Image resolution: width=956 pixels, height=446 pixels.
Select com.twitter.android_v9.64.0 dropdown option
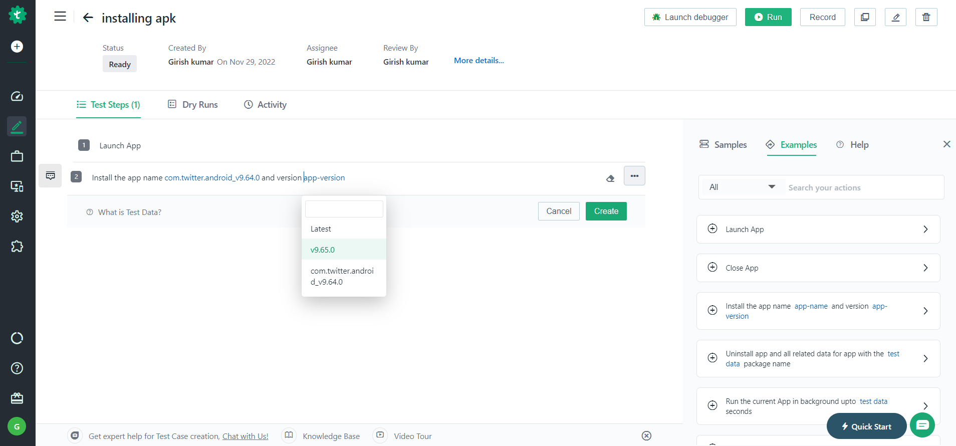coord(344,277)
